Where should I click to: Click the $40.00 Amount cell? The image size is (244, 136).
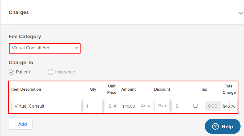point(129,106)
